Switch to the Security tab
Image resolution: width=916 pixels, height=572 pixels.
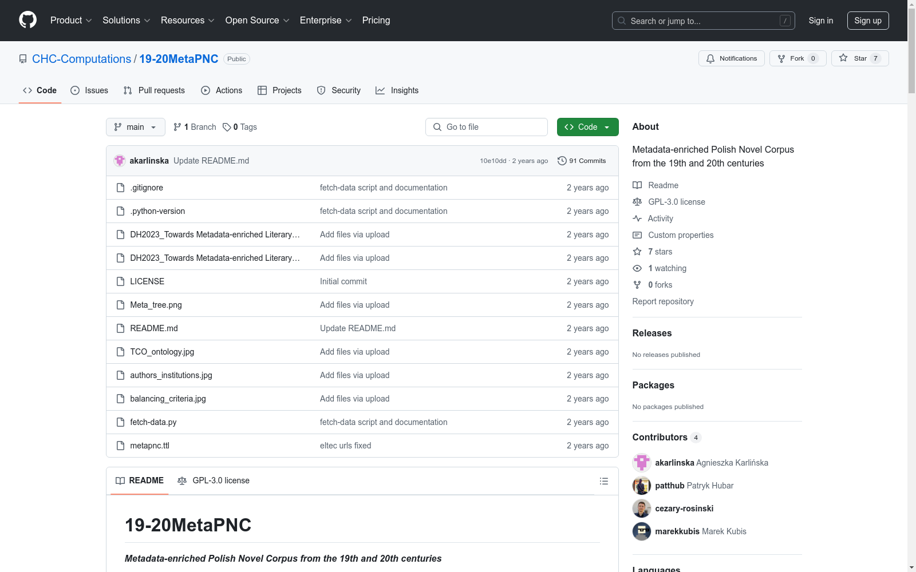coord(339,90)
